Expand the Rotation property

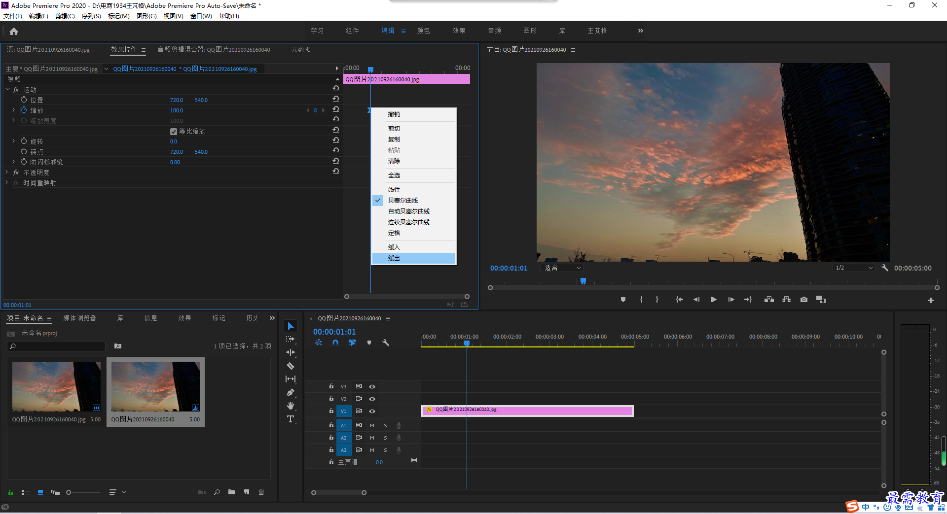coord(13,141)
